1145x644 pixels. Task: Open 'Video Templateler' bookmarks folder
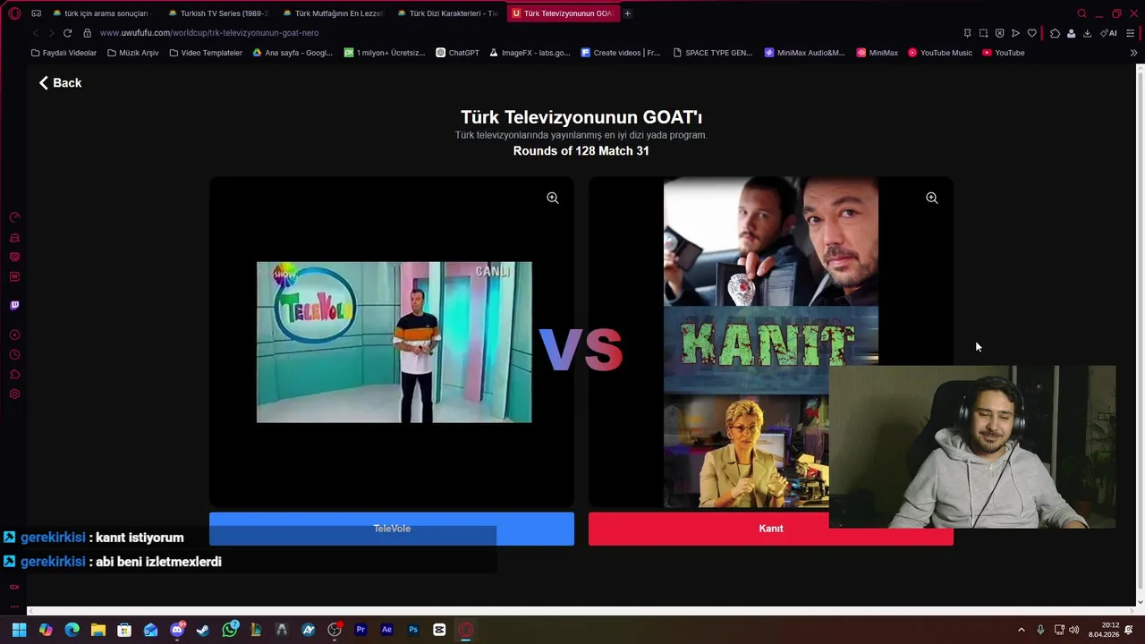click(x=206, y=53)
